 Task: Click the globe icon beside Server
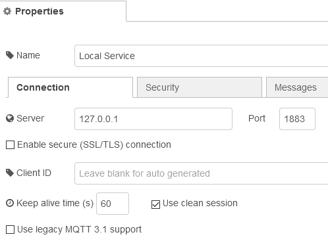pos(10,118)
